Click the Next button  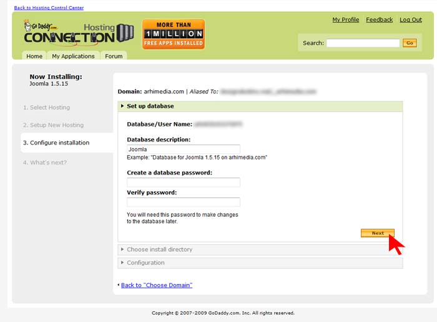coord(377,233)
